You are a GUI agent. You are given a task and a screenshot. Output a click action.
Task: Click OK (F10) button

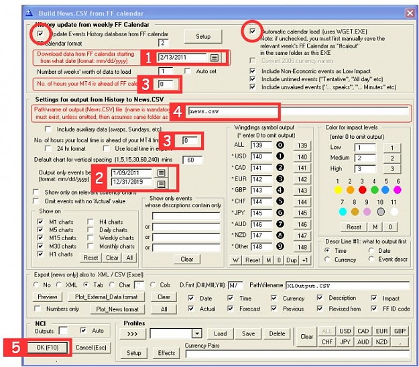48,348
